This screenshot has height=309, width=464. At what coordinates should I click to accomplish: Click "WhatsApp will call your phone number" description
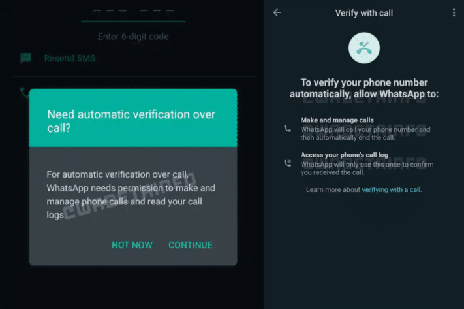(x=365, y=134)
